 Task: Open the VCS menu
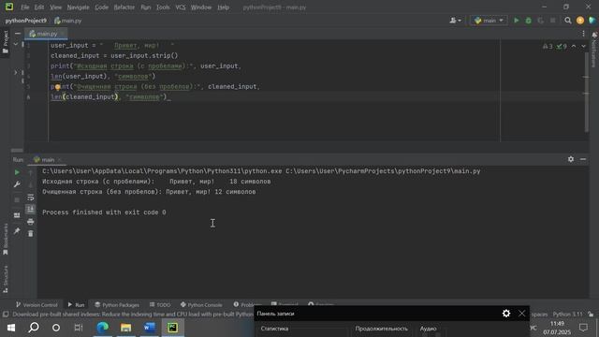pyautogui.click(x=181, y=7)
